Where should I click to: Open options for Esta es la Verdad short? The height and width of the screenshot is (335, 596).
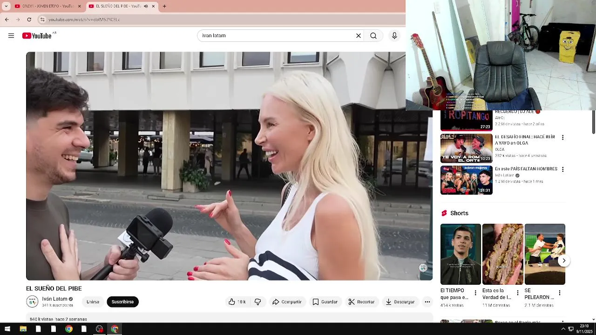517,293
